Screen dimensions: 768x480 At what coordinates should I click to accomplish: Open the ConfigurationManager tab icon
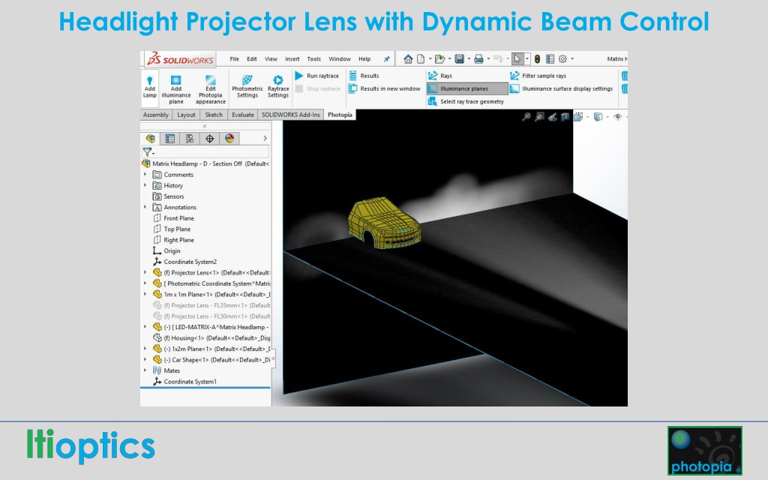[x=190, y=139]
